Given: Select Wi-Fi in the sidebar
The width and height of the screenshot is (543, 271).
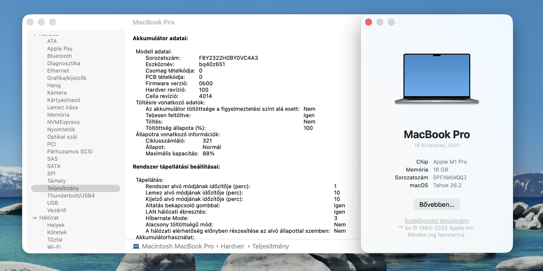Looking at the screenshot, I should point(54,247).
